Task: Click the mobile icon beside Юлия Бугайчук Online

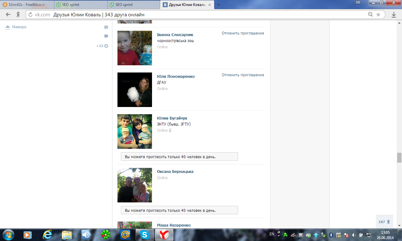Action: tap(170, 131)
